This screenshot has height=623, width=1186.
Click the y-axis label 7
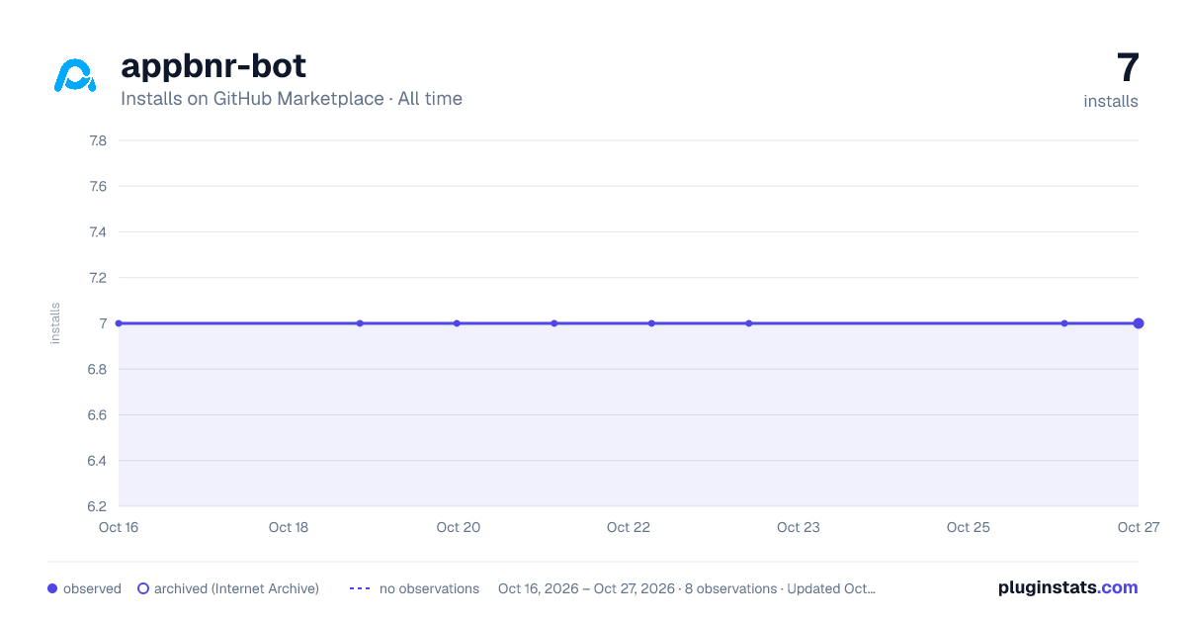(x=103, y=323)
